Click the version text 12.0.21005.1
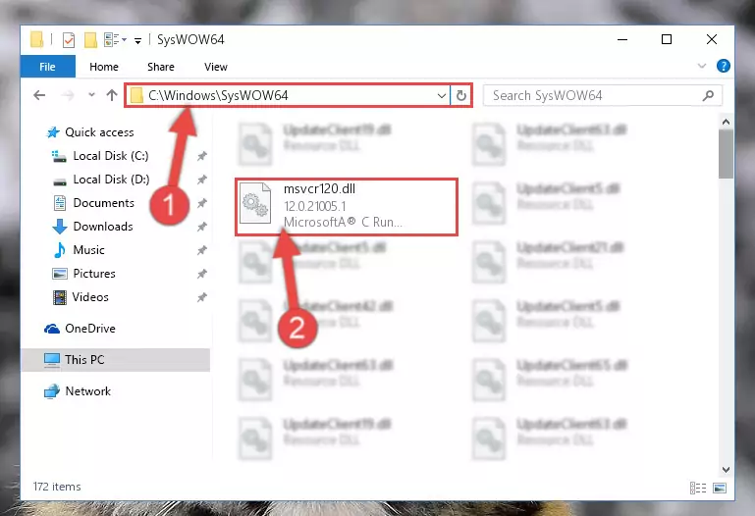 click(x=315, y=206)
